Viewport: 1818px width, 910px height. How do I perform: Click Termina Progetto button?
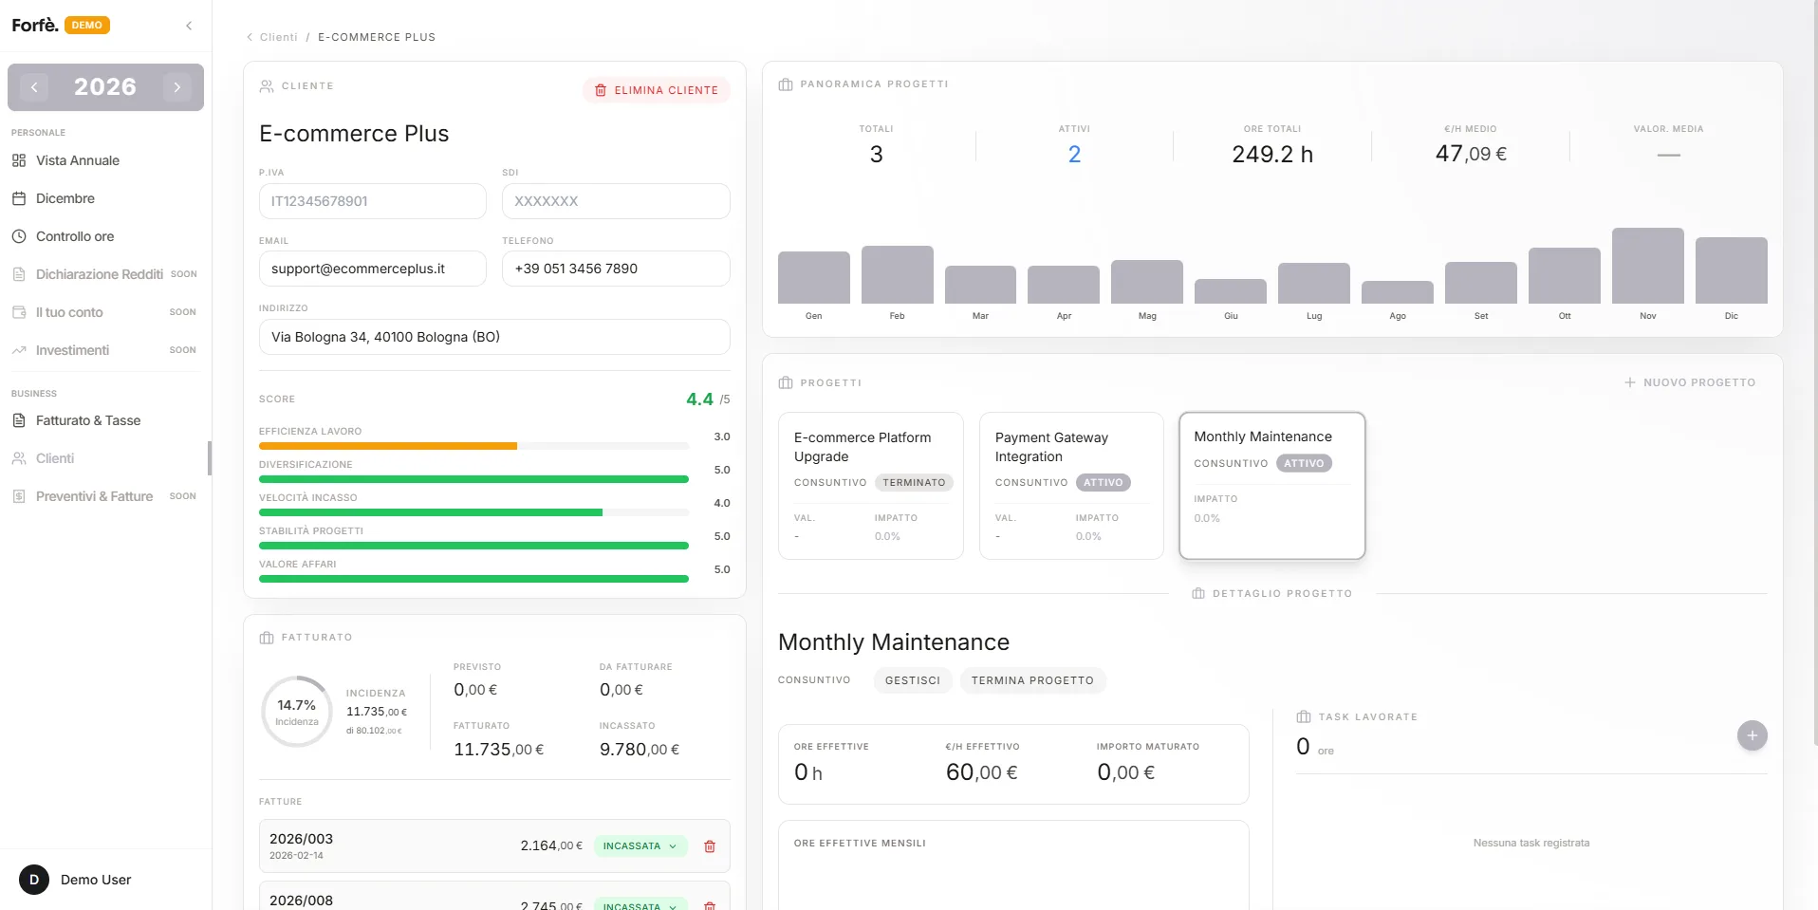(1032, 680)
